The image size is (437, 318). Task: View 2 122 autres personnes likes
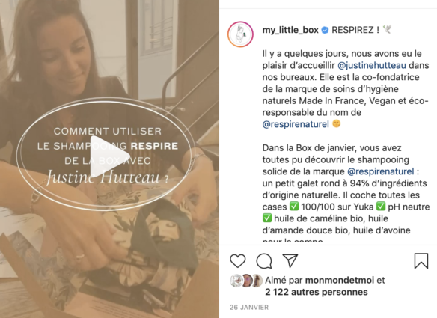point(317,292)
